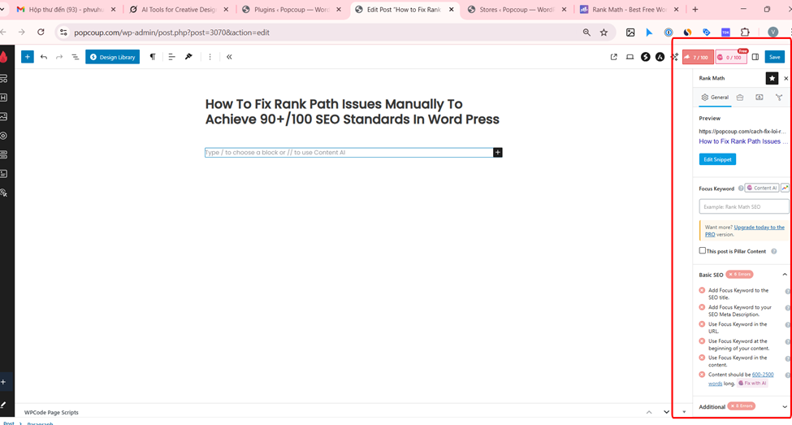Click help icon beside Pillar Content
Screen dimensions: 792x425
point(774,251)
